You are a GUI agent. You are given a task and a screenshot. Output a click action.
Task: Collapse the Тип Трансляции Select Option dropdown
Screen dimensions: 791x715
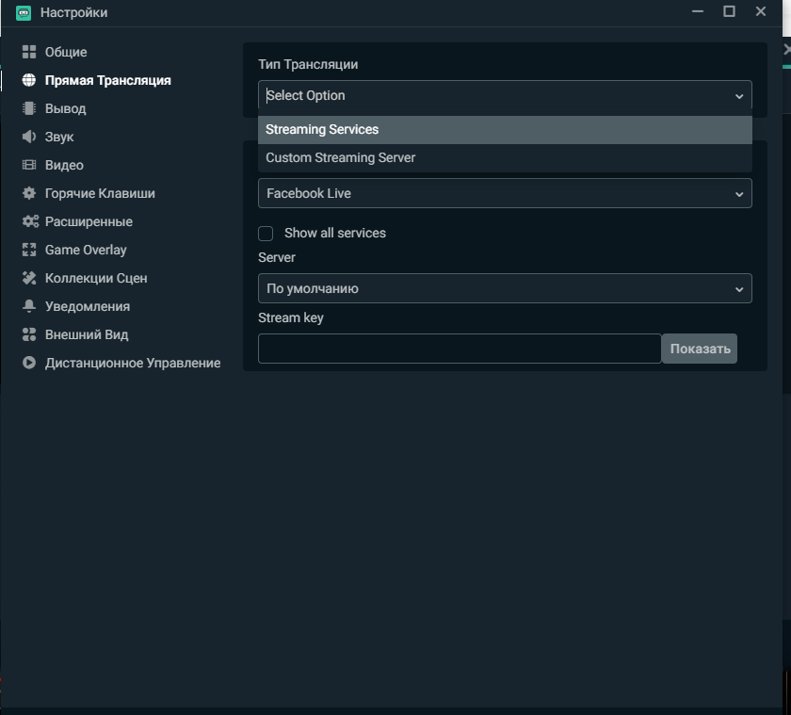coord(504,95)
